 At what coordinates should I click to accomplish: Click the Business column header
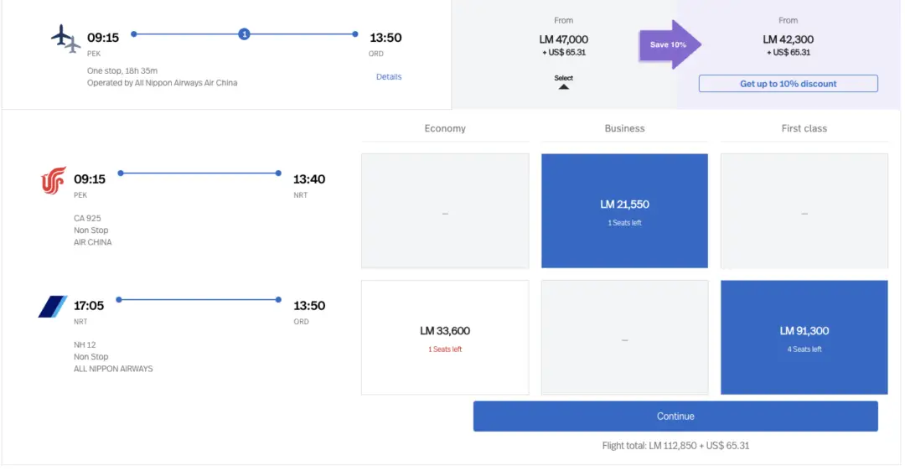coord(624,128)
